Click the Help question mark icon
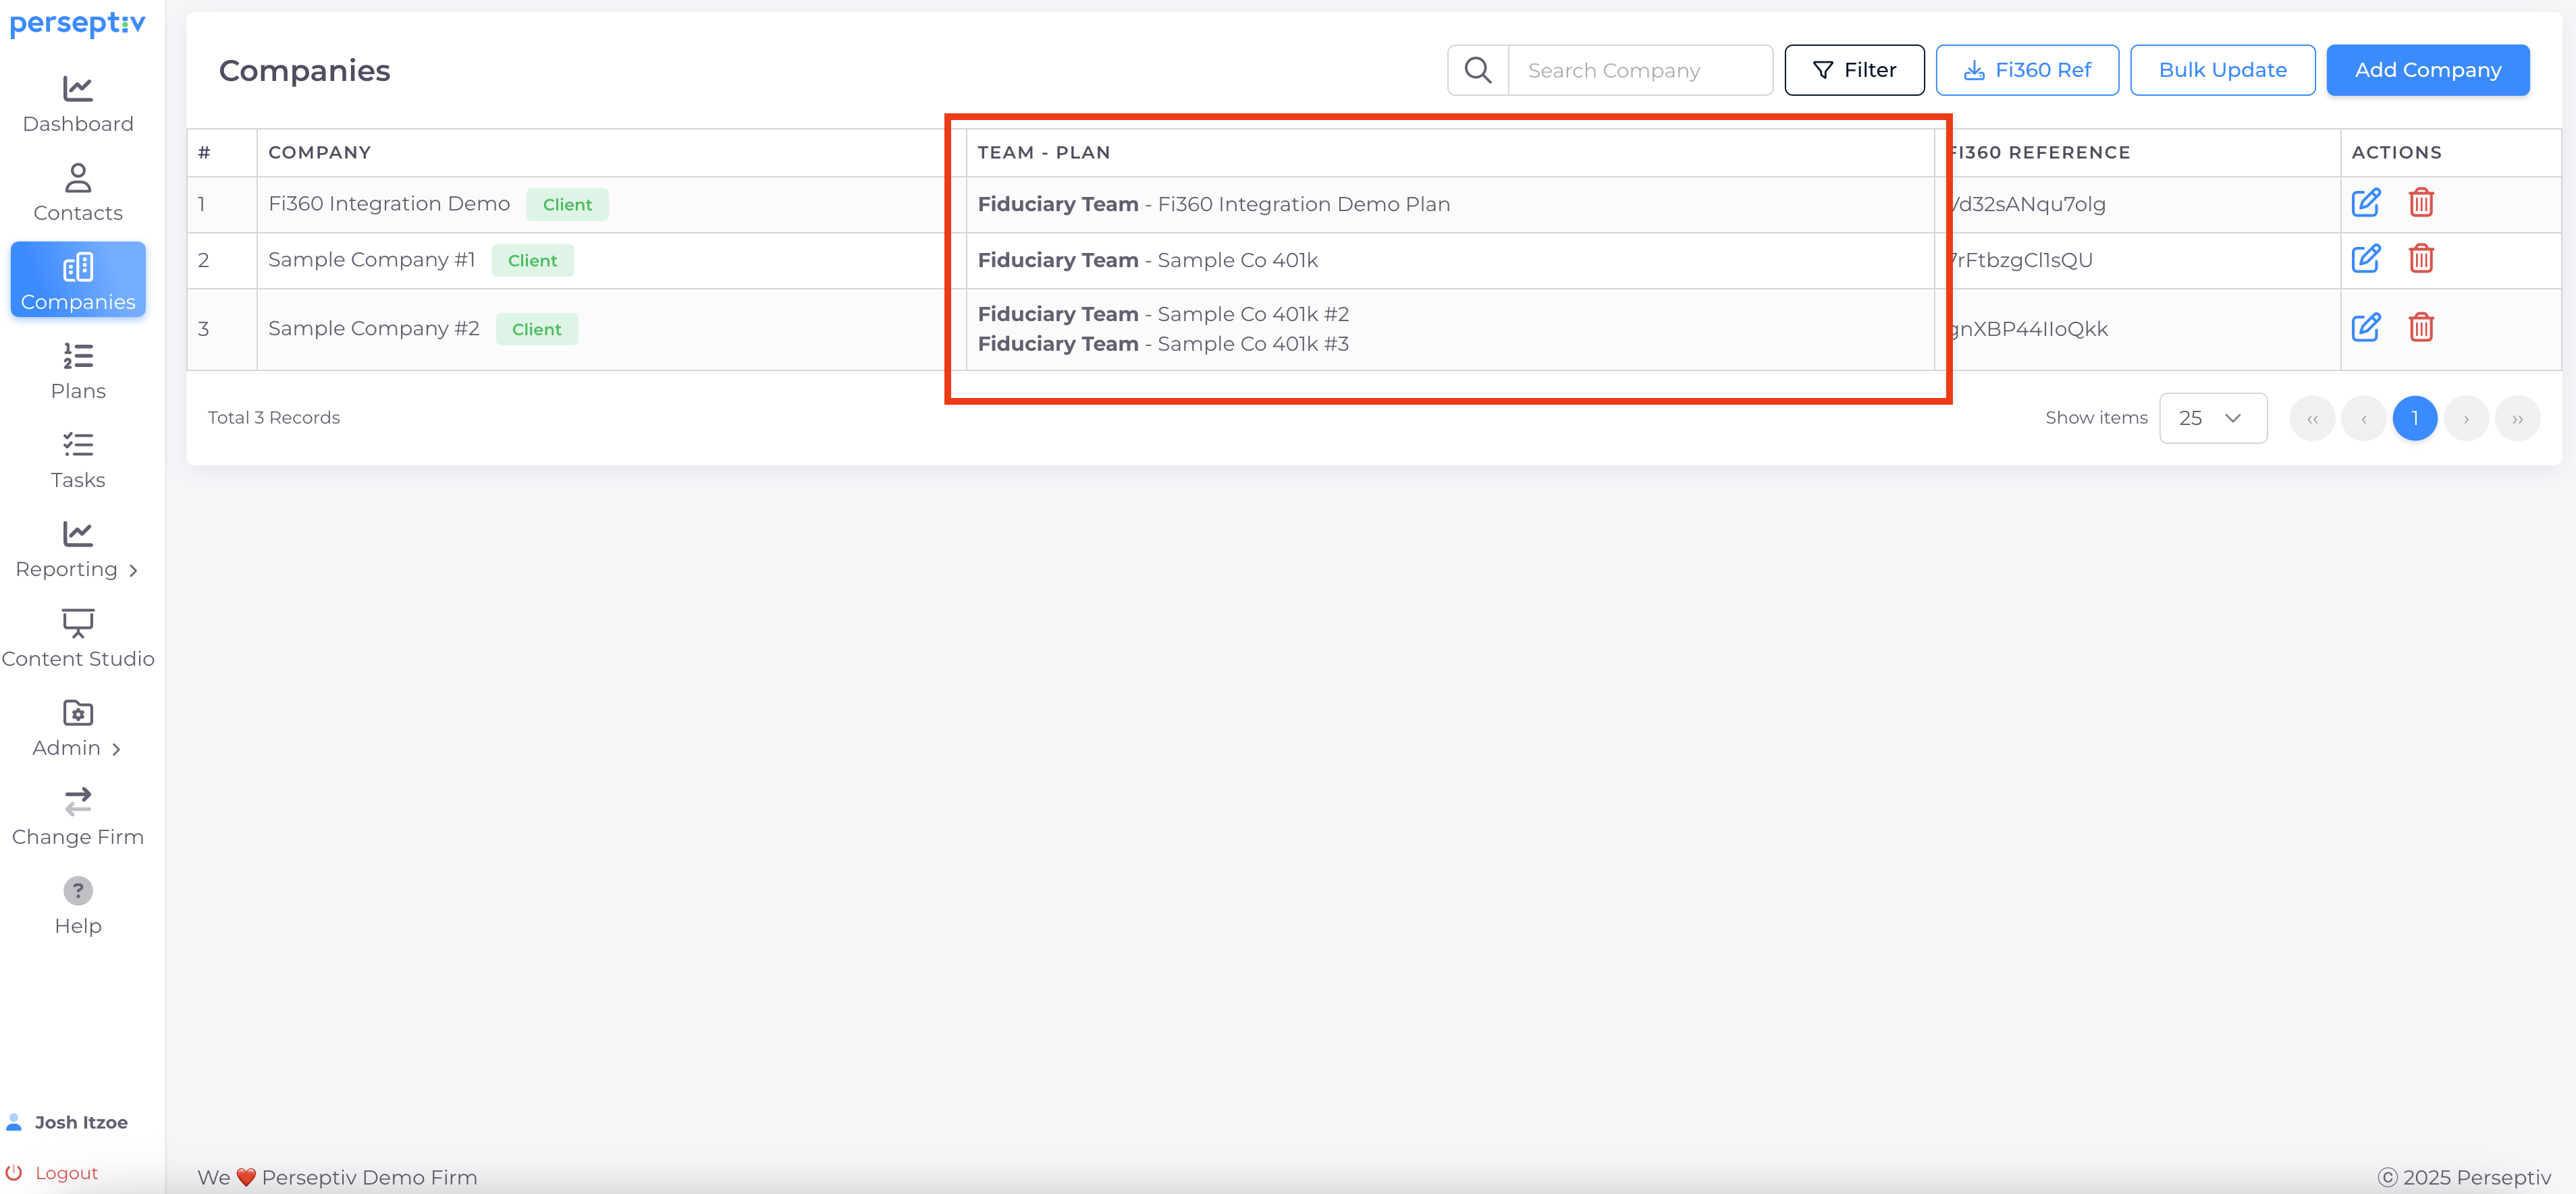This screenshot has height=1194, width=2576. coord(78,890)
